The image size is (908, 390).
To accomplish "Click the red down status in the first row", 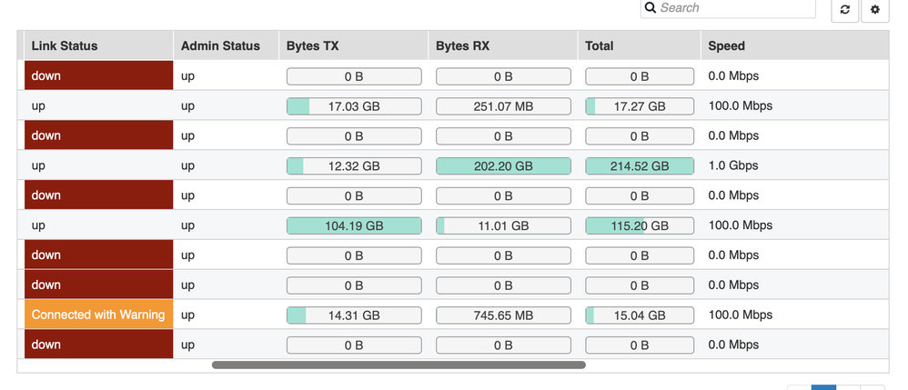I will coord(98,76).
